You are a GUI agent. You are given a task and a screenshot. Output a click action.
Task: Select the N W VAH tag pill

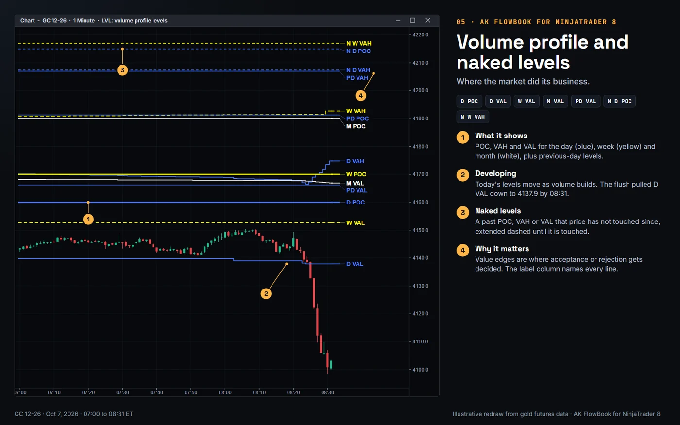tap(473, 117)
